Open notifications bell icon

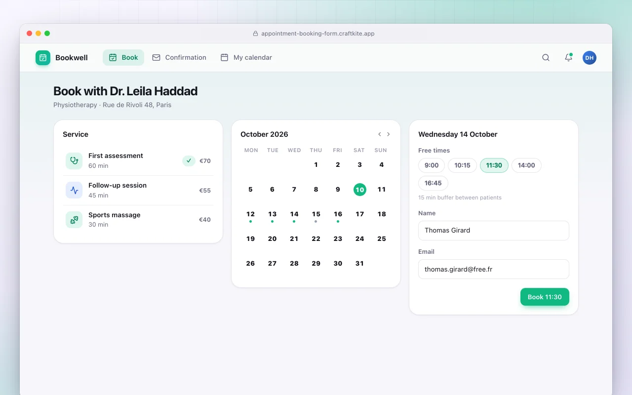point(568,58)
